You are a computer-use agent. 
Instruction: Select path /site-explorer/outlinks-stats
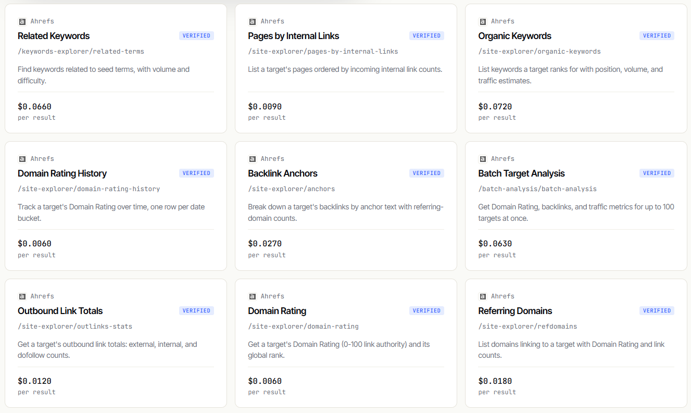pos(75,327)
